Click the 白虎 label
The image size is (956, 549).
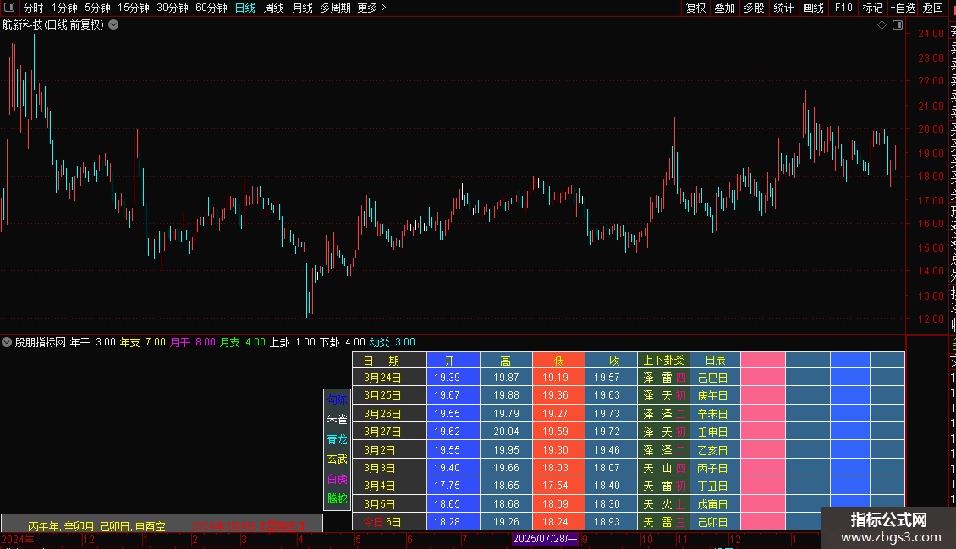338,479
